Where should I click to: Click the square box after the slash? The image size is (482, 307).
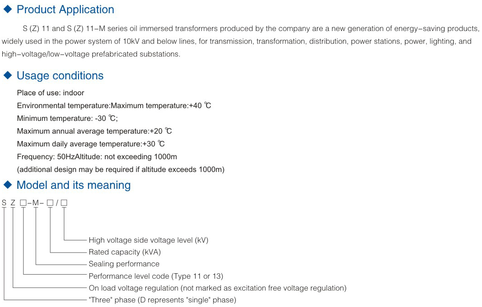click(x=64, y=203)
